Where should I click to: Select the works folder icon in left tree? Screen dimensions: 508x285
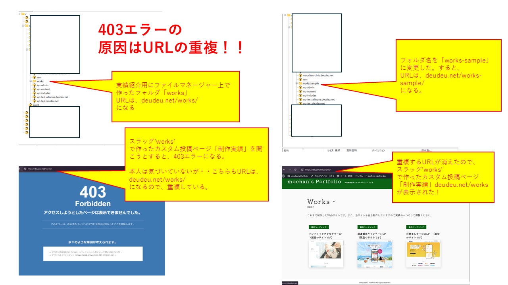pos(34,81)
